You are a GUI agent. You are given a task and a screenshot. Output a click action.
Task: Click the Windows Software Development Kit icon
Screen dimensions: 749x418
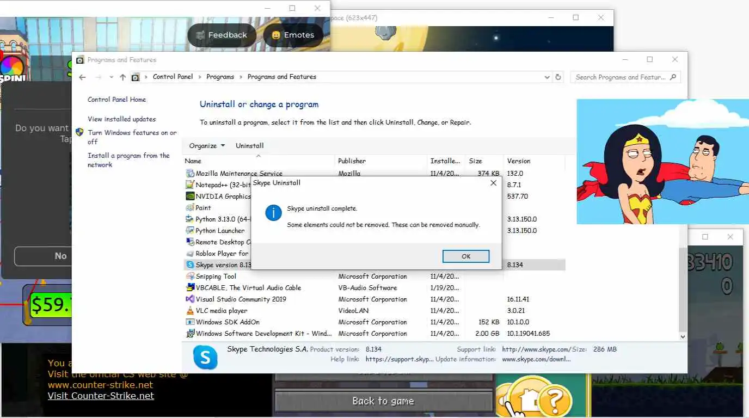(190, 334)
